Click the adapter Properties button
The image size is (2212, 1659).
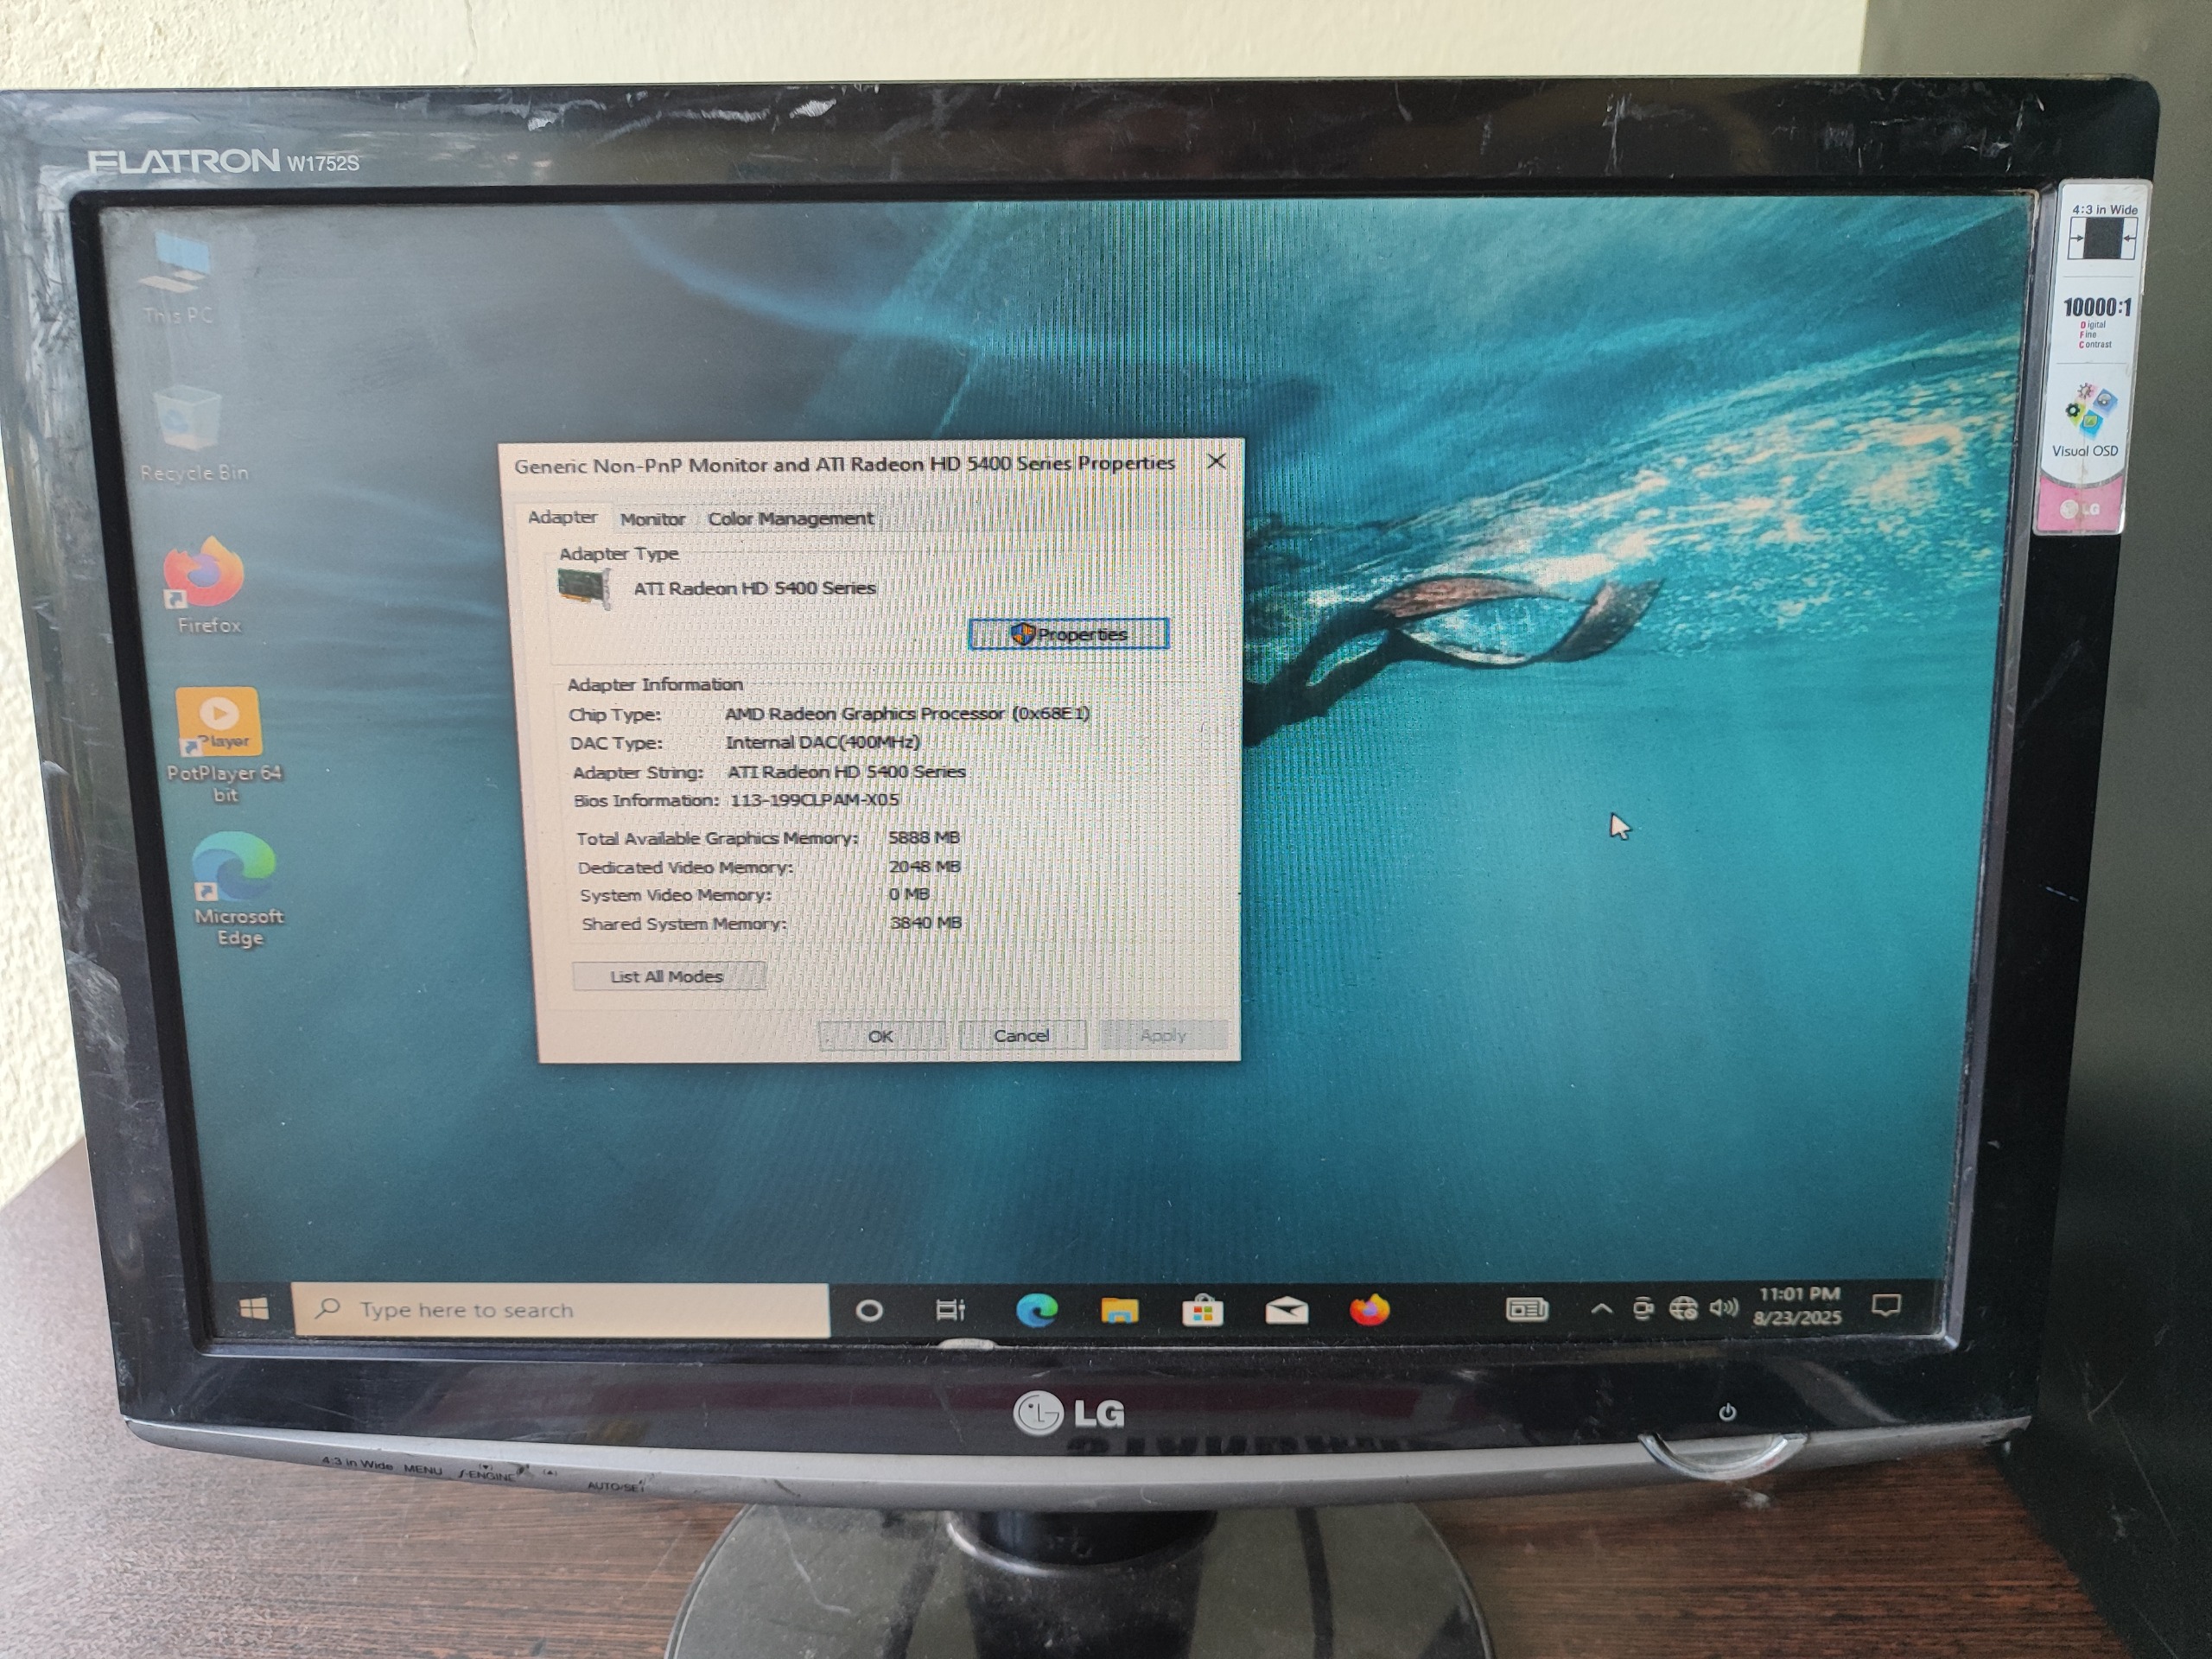coord(1068,634)
